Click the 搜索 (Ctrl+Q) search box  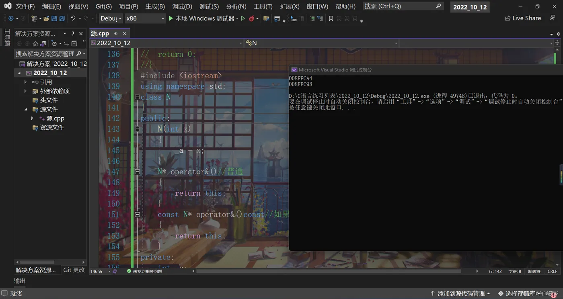pyautogui.click(x=403, y=6)
